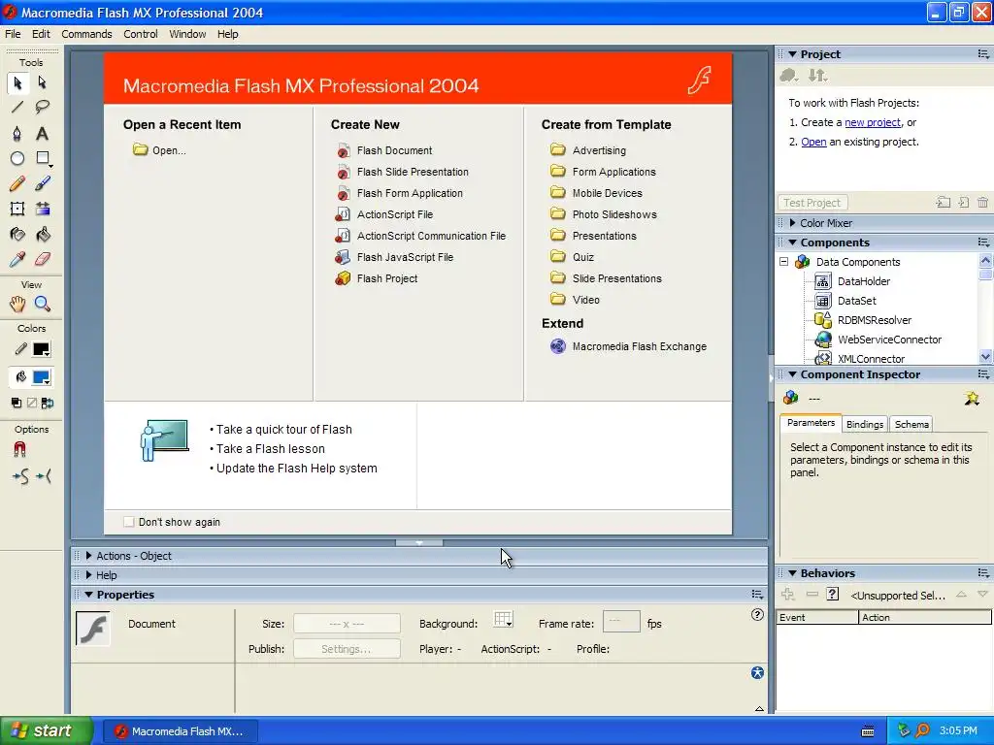
Task: Select the Zoom magnifier tool
Action: pyautogui.click(x=43, y=304)
